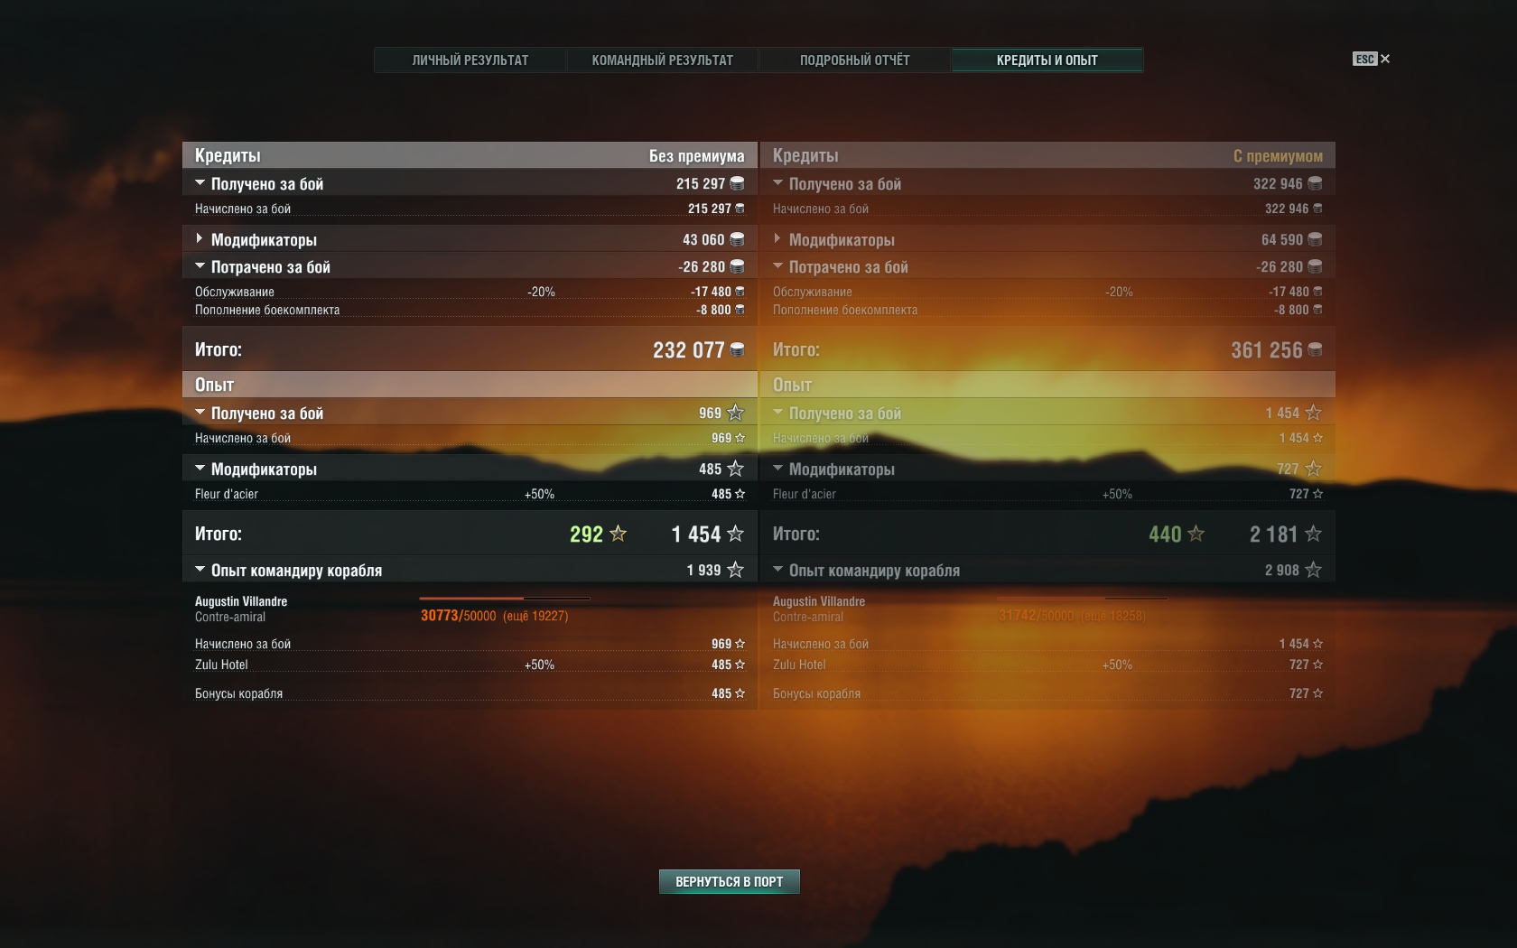Open the Командный результат tab
The height and width of the screenshot is (948, 1517).
662,60
